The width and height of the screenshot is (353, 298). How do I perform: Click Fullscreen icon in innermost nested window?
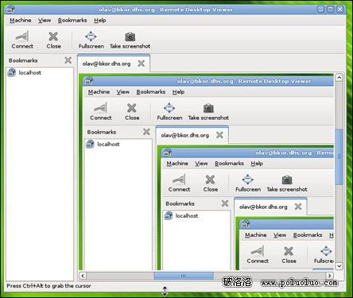(326, 251)
